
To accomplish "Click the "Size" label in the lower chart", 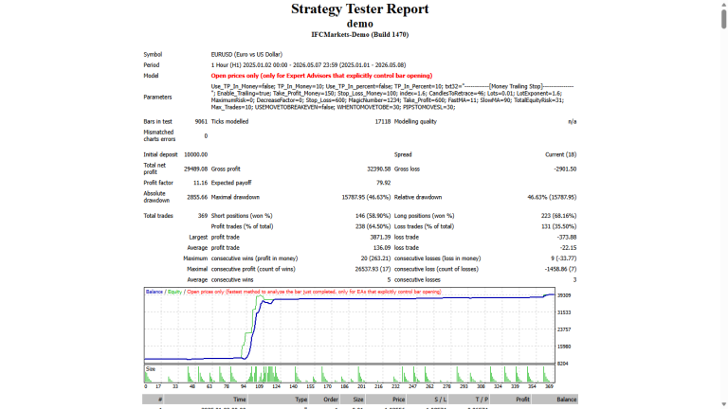I will (x=151, y=369).
